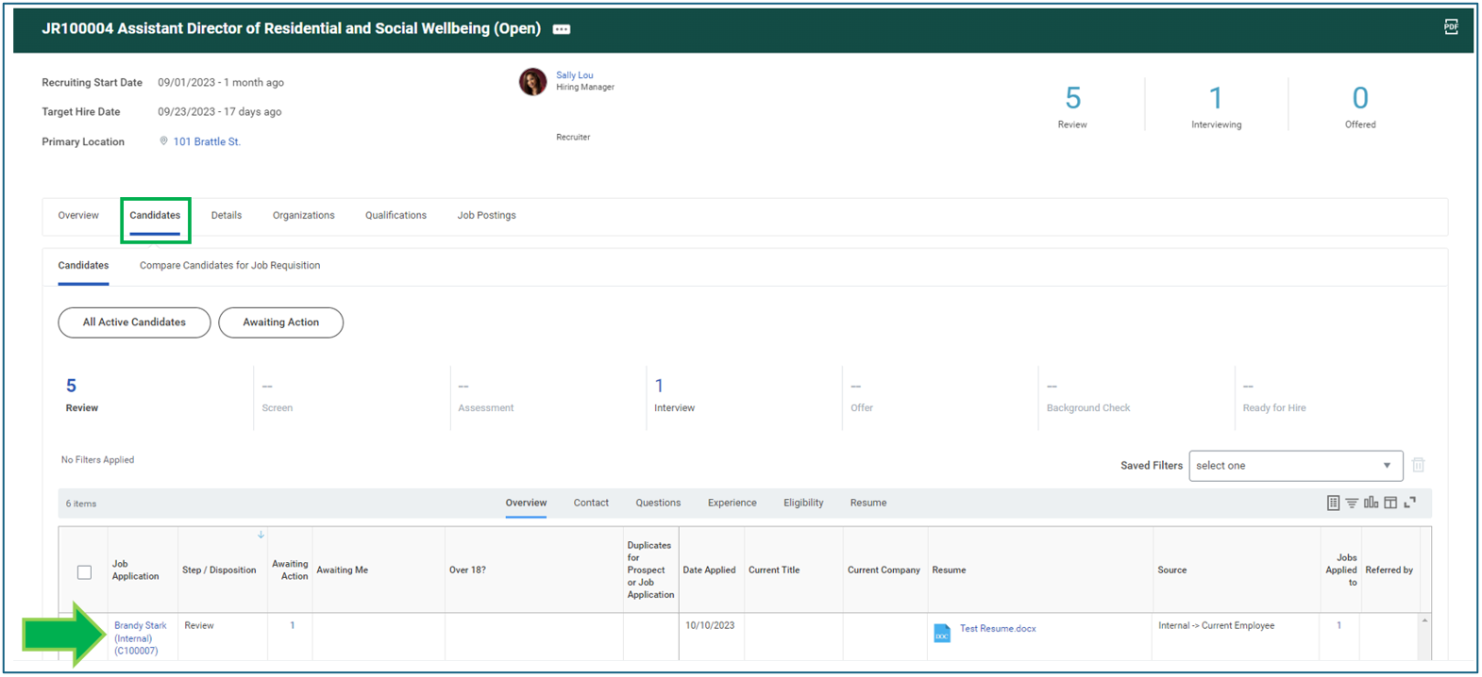
Task: Switch the grid to the Resume view
Action: click(868, 504)
